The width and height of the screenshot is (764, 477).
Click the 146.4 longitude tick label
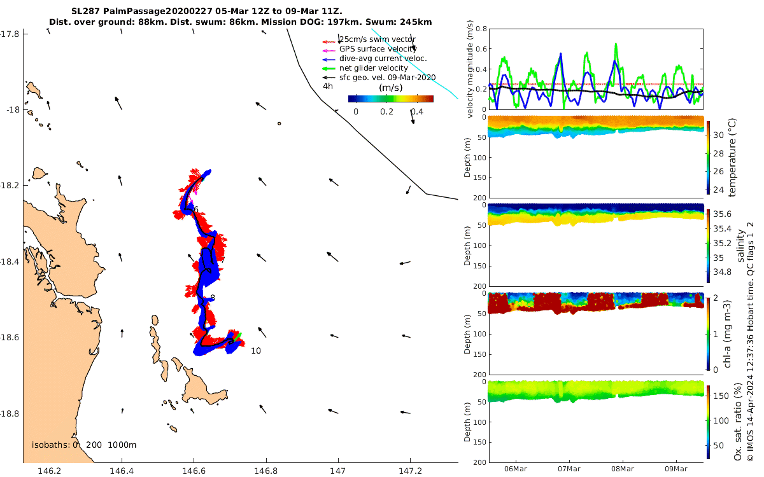(x=122, y=471)
